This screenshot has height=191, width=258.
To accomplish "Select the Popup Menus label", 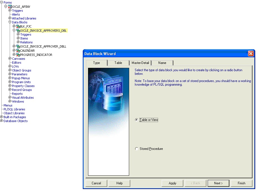I will click(21, 78).
